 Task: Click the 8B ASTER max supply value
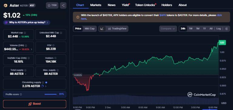51,74
